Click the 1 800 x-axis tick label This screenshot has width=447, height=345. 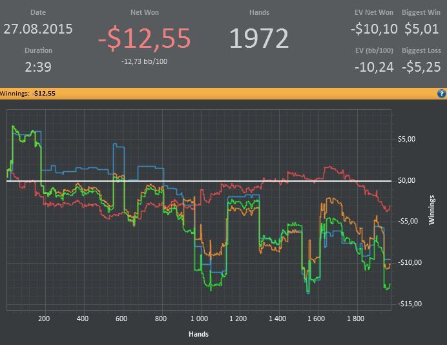(355, 319)
